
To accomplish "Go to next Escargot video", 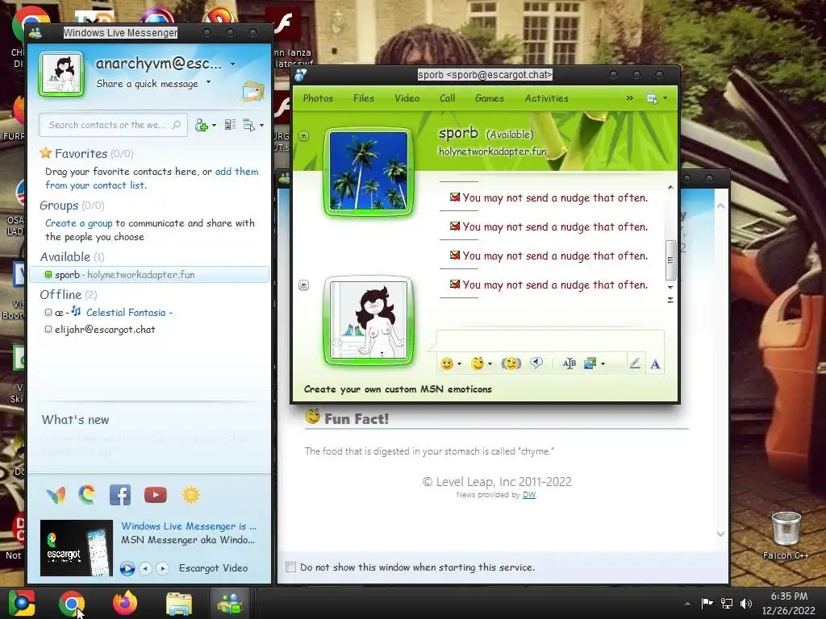I will (163, 568).
